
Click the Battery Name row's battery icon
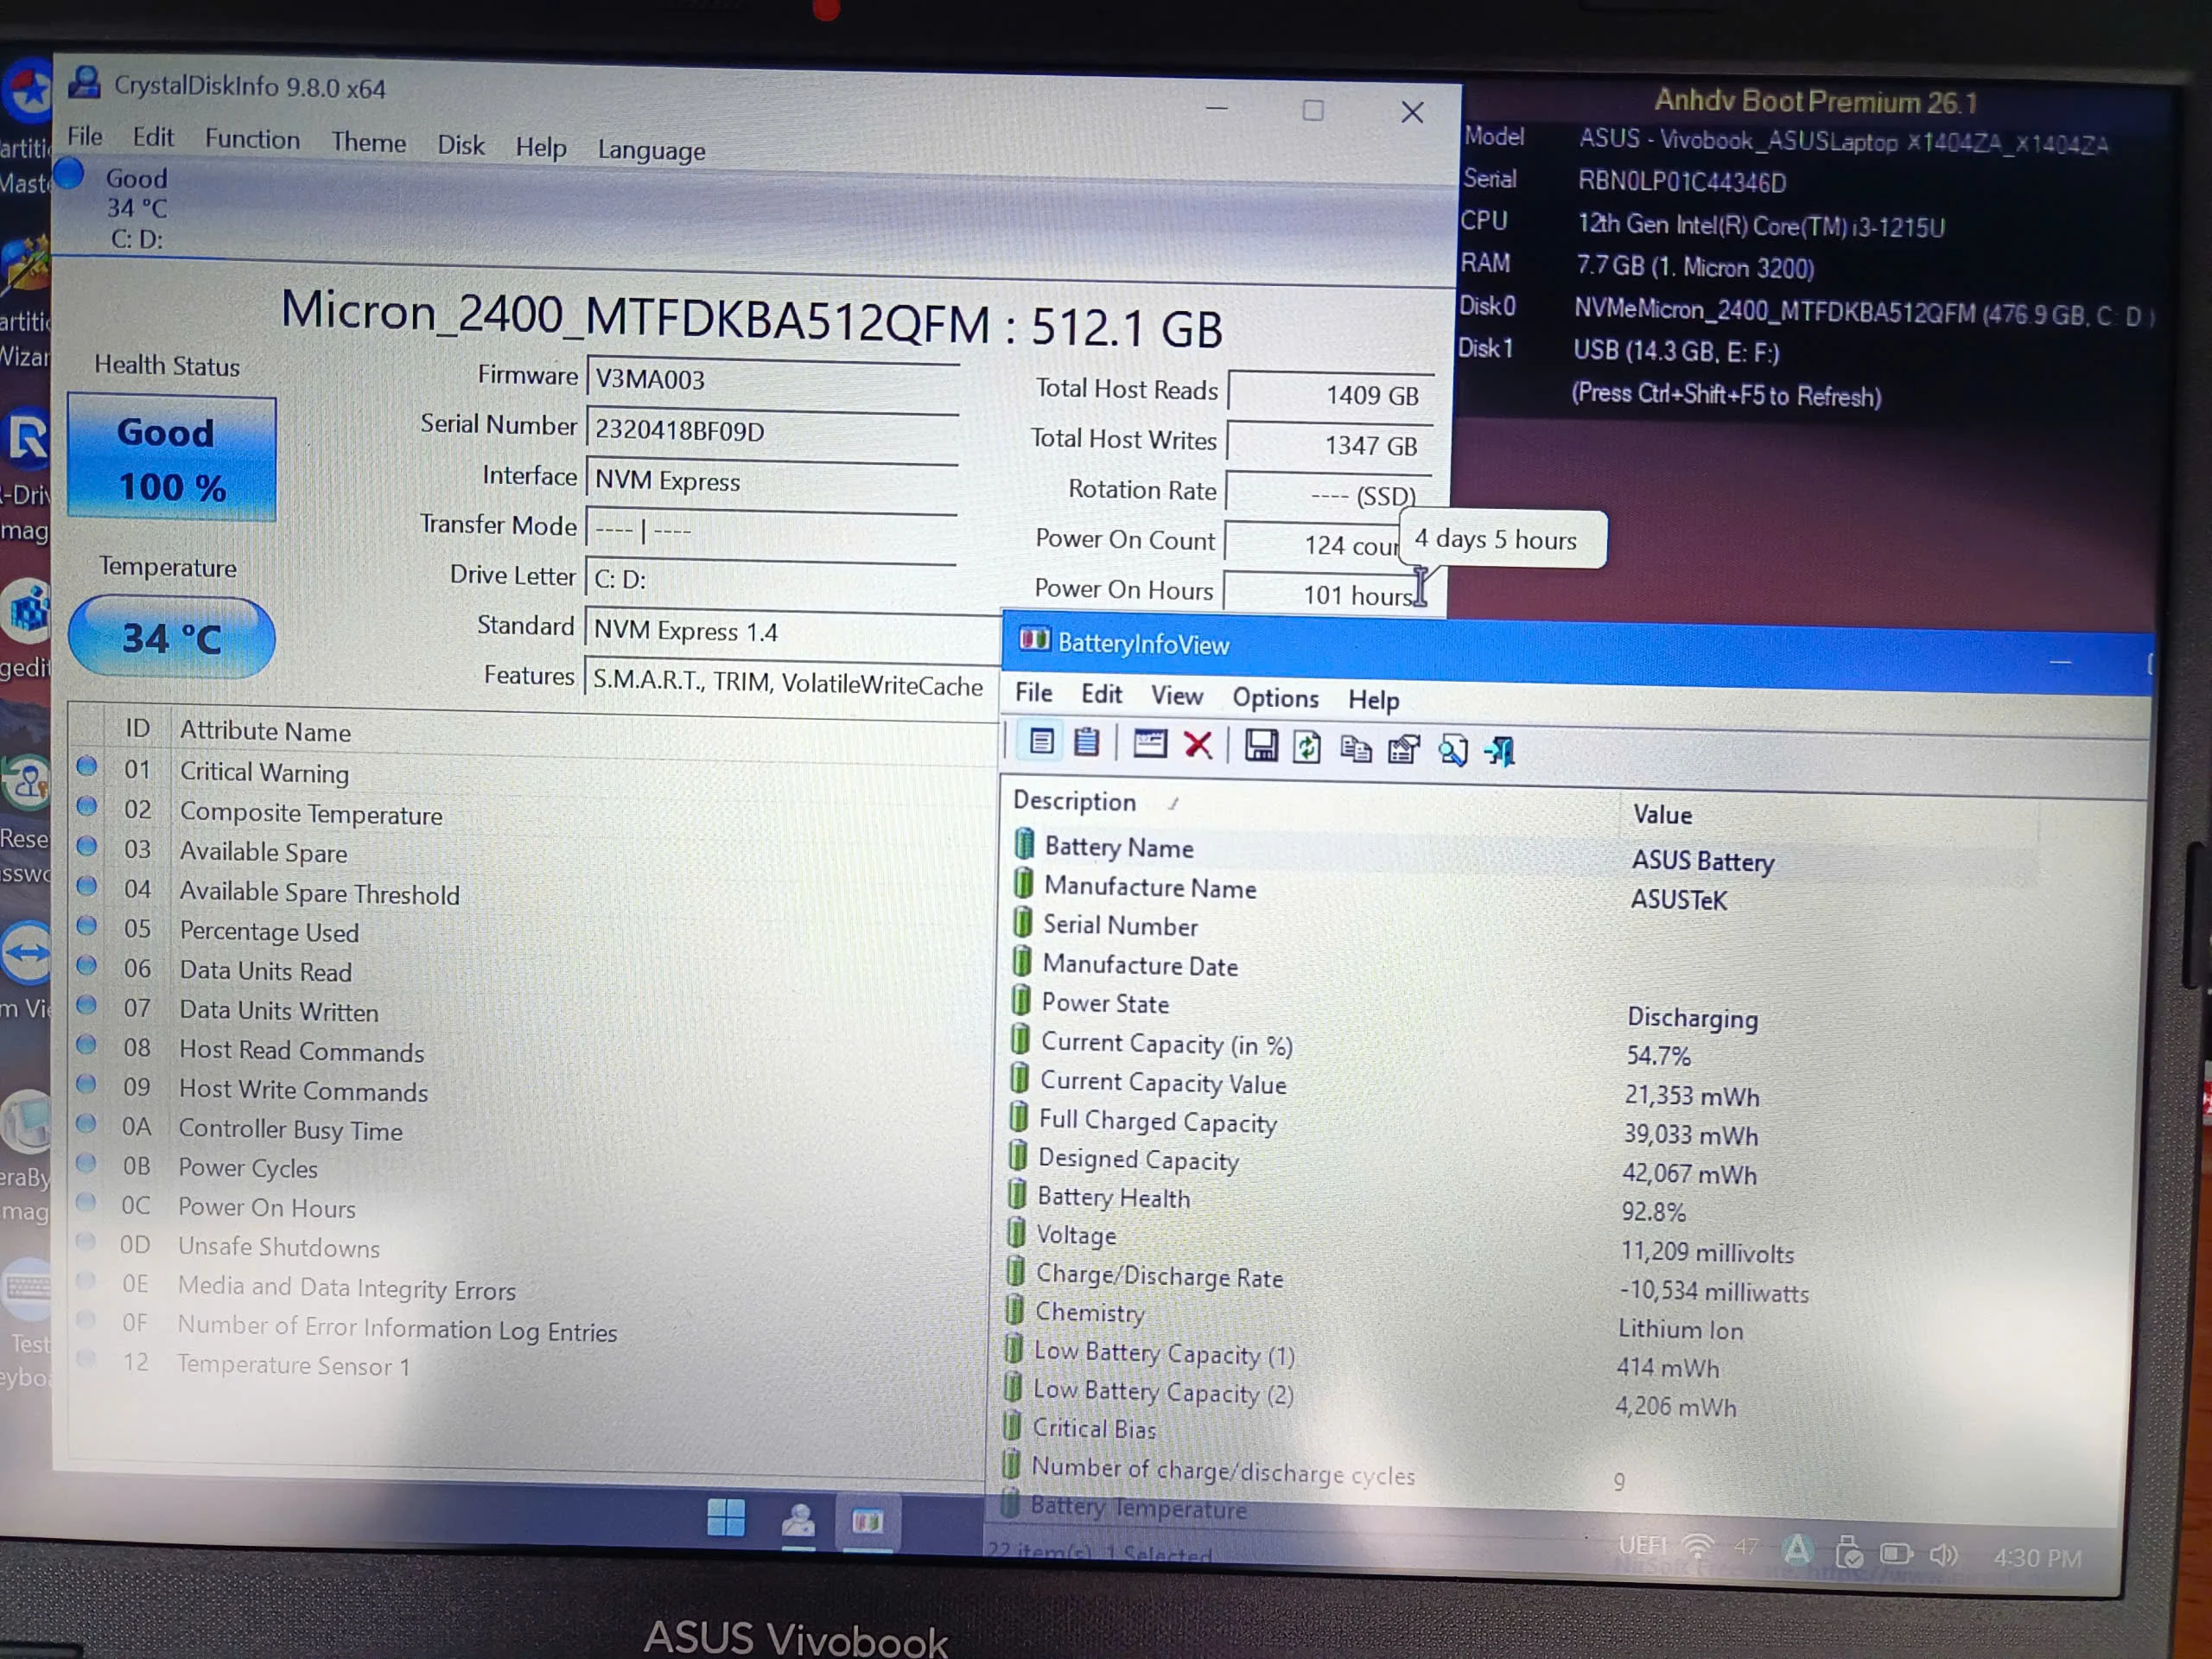(1024, 844)
